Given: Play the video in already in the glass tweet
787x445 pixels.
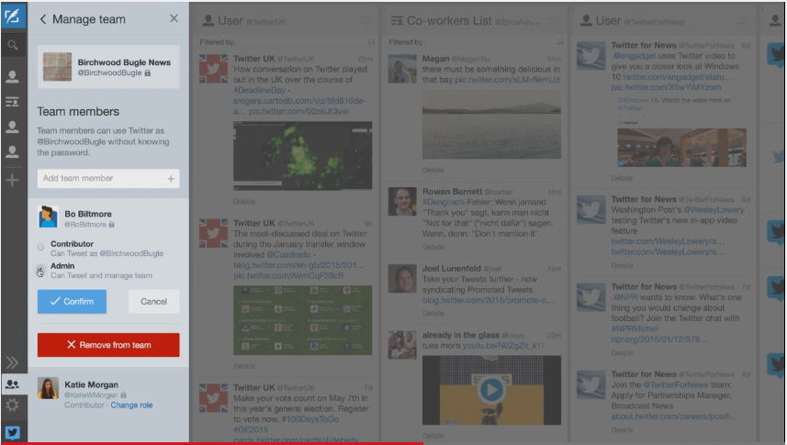Looking at the screenshot, I should point(491,389).
